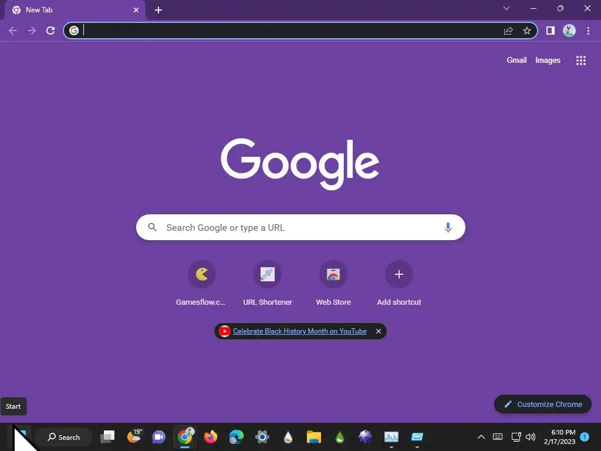
Task: Open the Gmail link
Action: point(516,60)
